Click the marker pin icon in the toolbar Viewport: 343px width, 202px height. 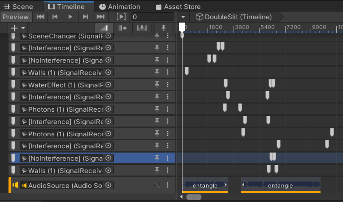coord(163,28)
